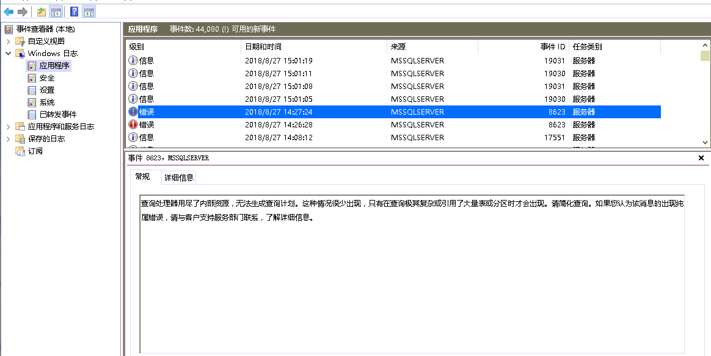Open the 已转发事件 log
Viewport: 711px width, 356px height.
(x=58, y=115)
